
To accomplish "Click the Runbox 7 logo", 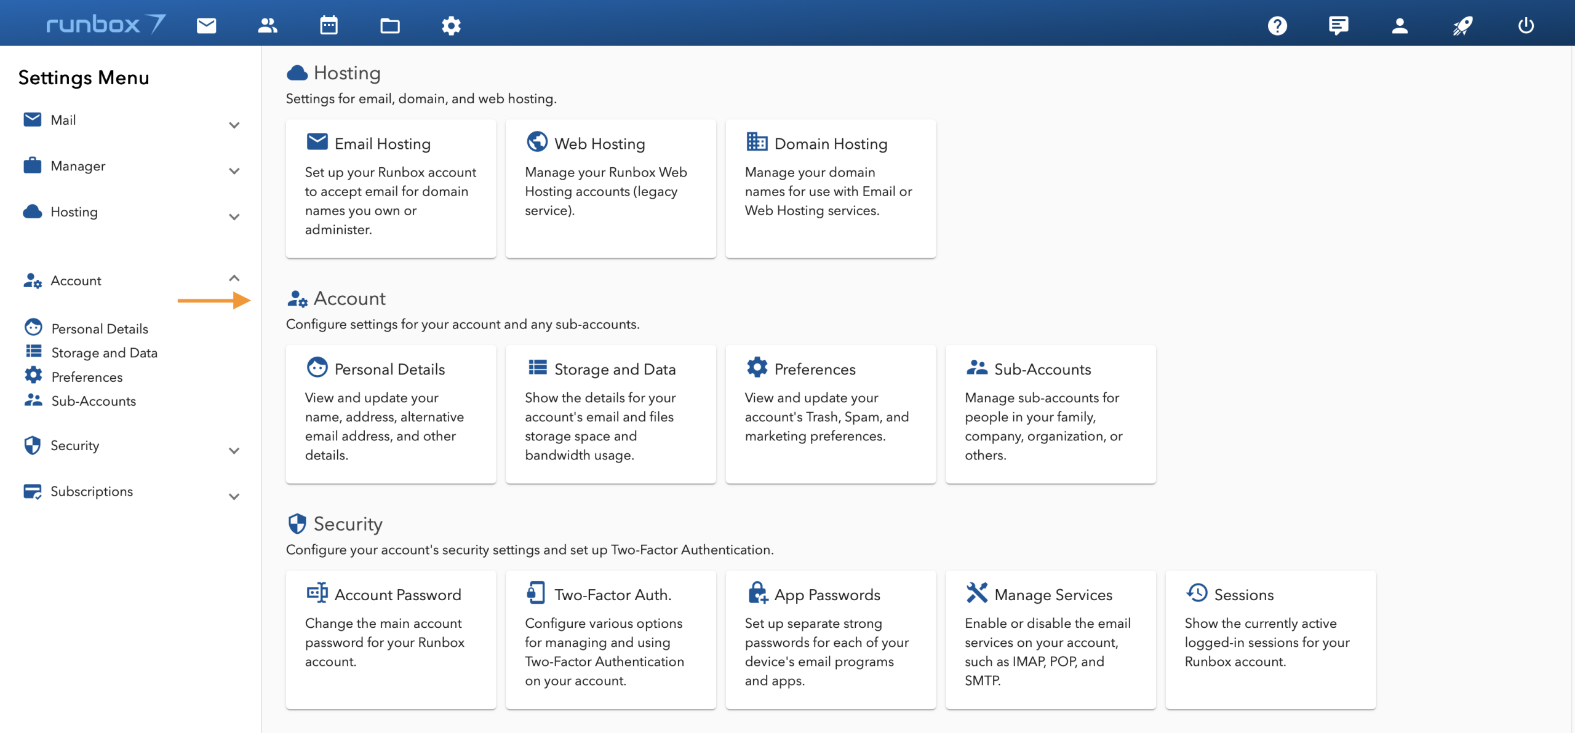I will (x=106, y=25).
